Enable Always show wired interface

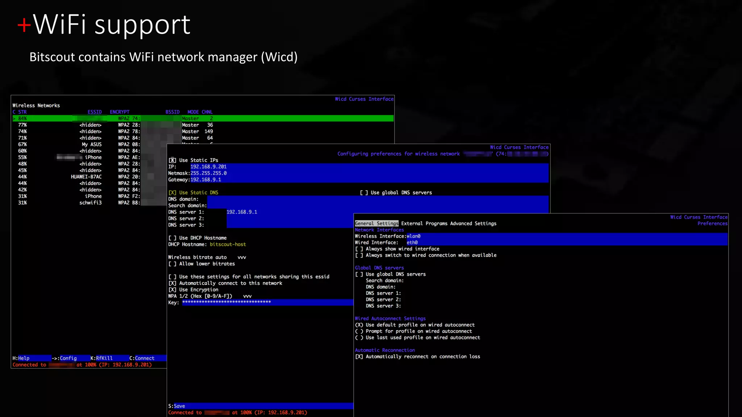[359, 249]
